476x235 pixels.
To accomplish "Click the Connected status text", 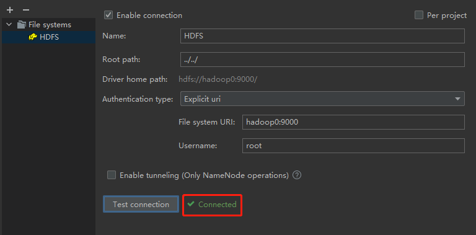I will tap(218, 205).
